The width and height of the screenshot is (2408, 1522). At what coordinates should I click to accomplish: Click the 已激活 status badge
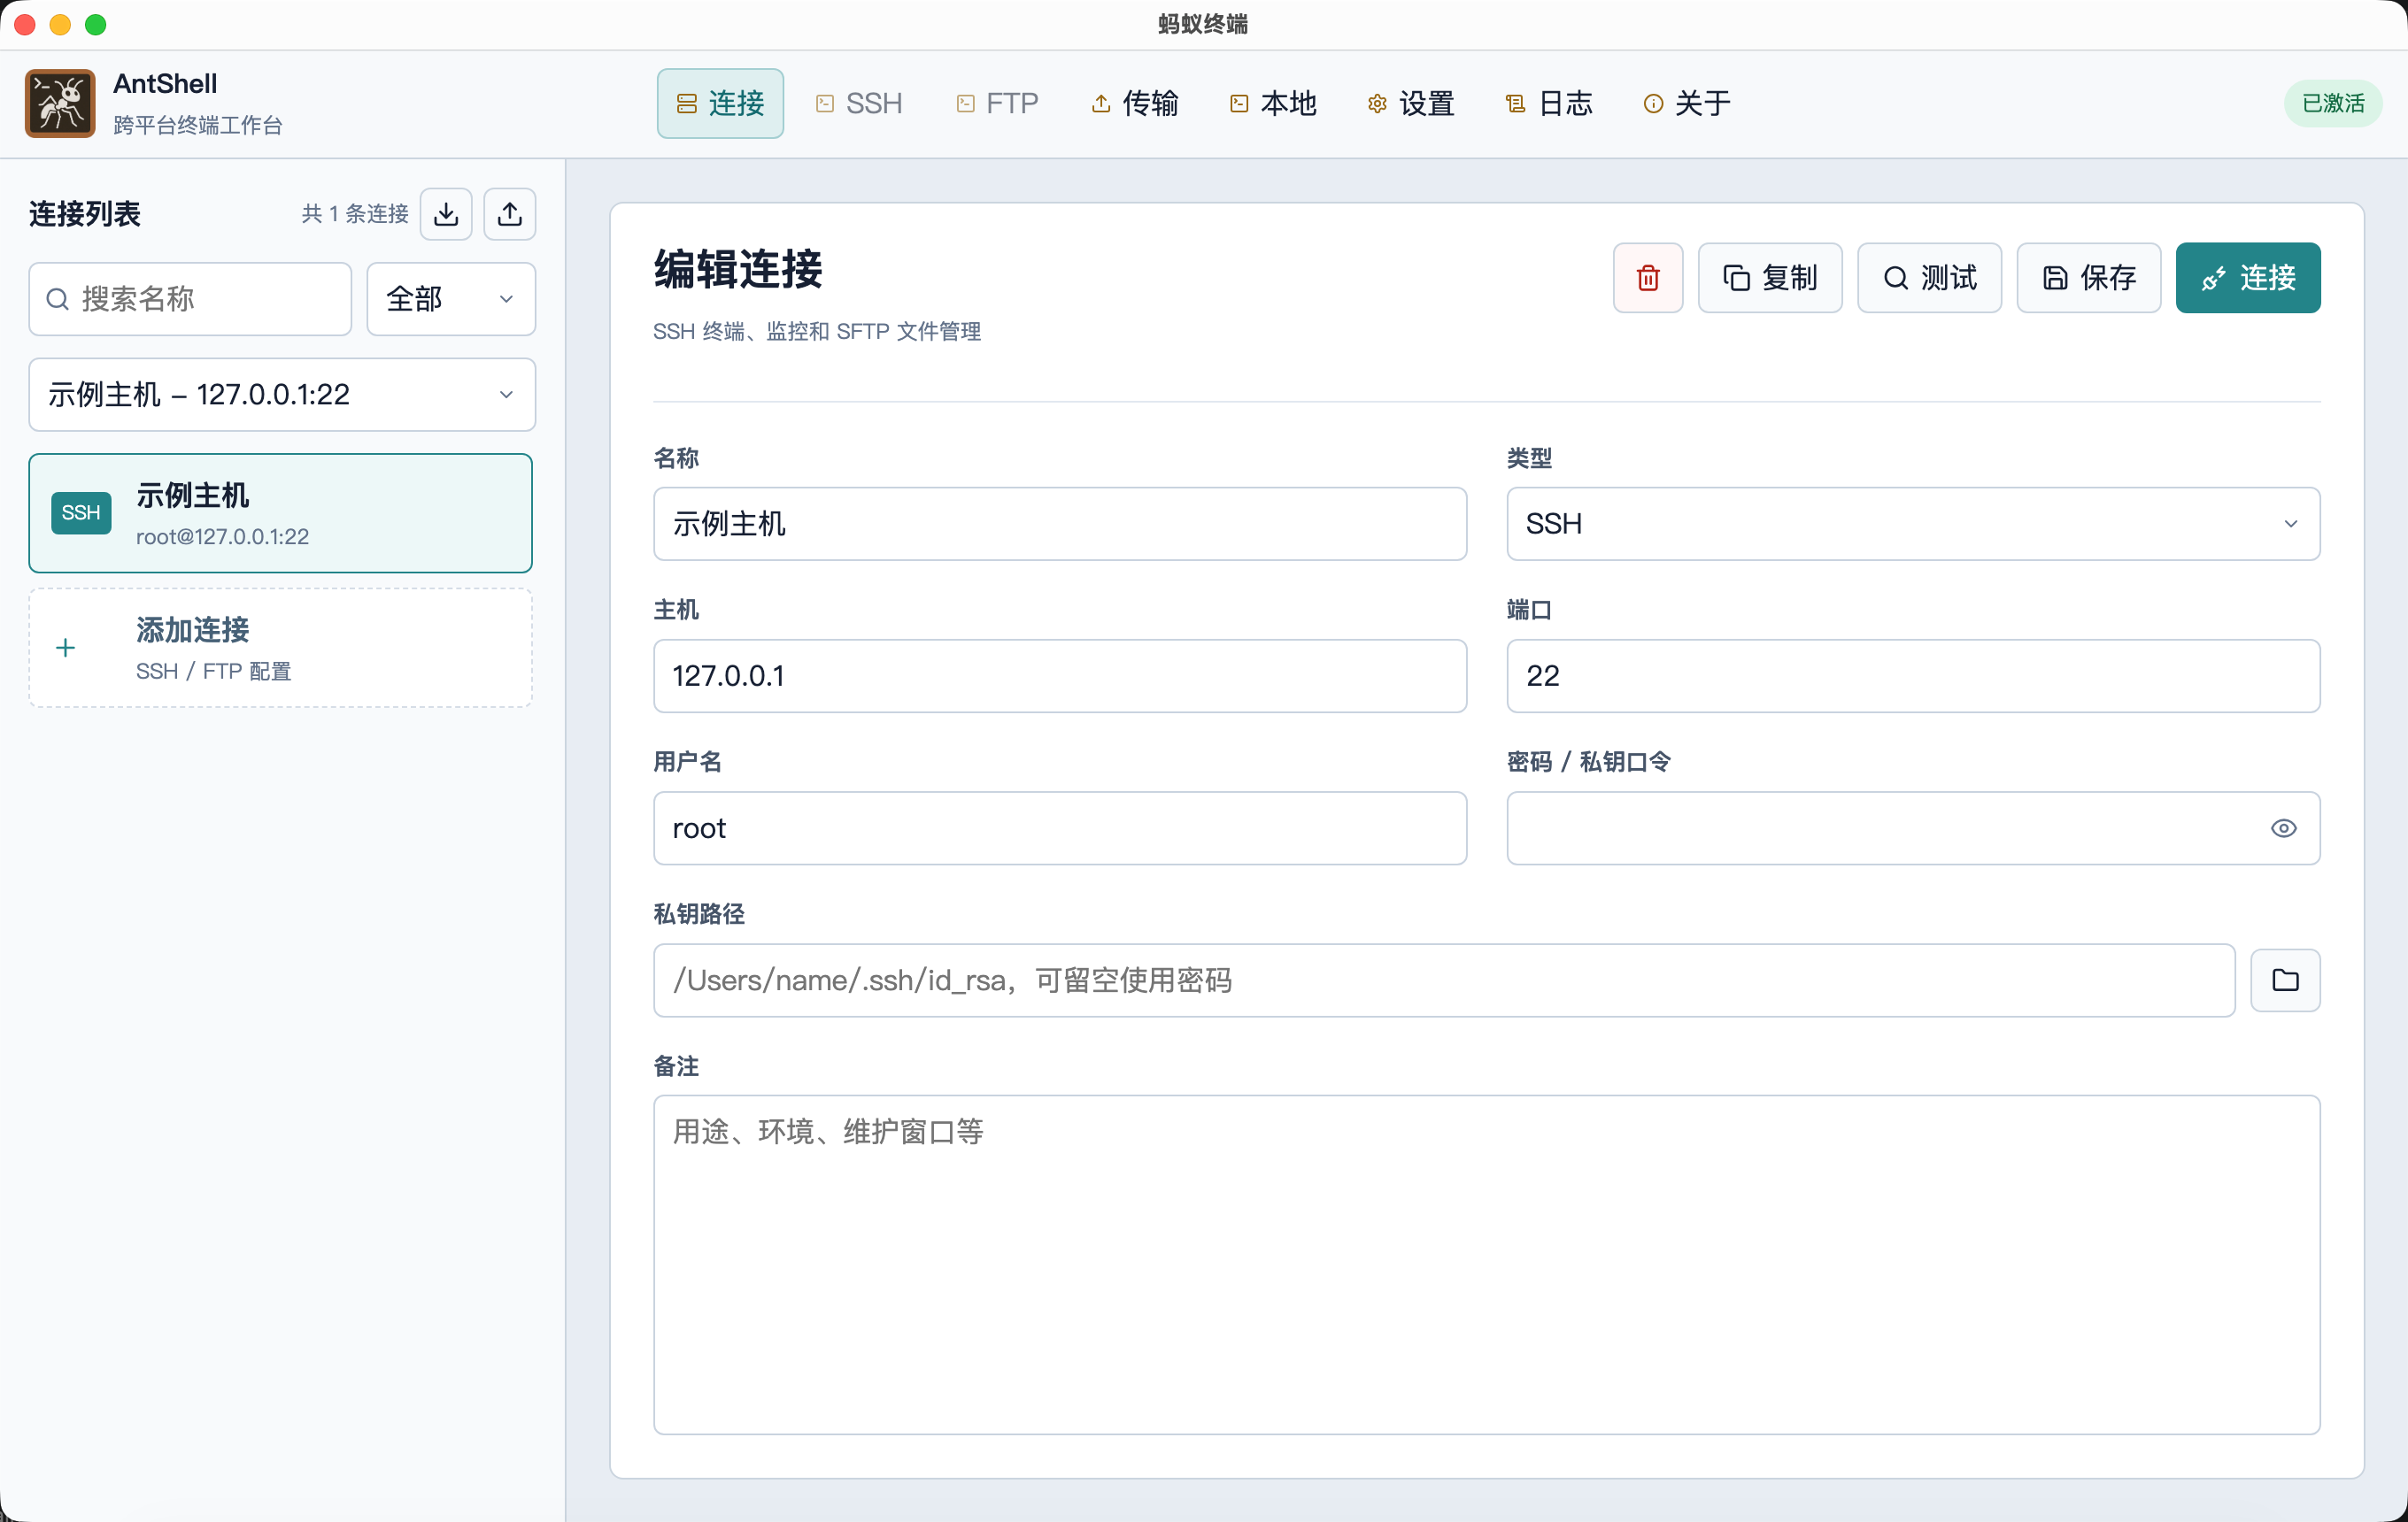(2333, 103)
